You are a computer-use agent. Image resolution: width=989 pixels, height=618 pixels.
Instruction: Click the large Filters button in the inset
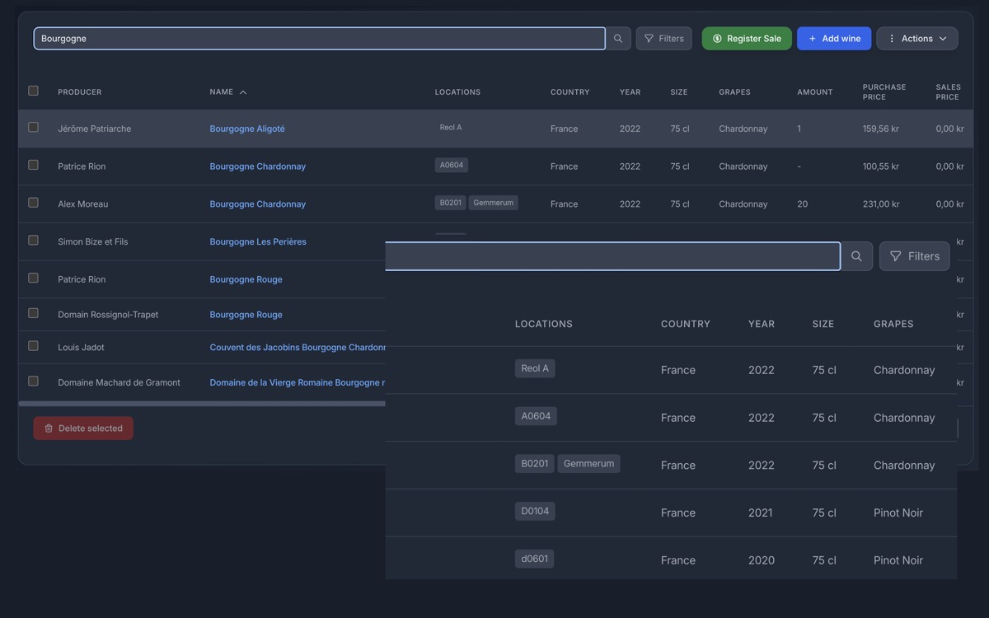[x=915, y=256]
